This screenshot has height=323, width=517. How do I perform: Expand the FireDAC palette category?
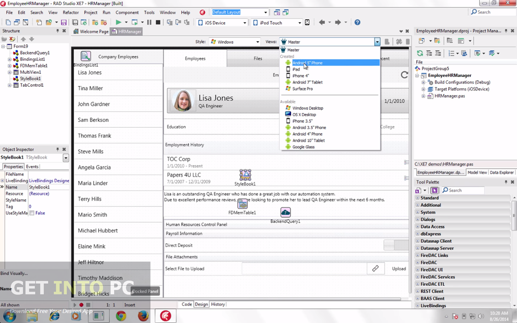coord(417,263)
